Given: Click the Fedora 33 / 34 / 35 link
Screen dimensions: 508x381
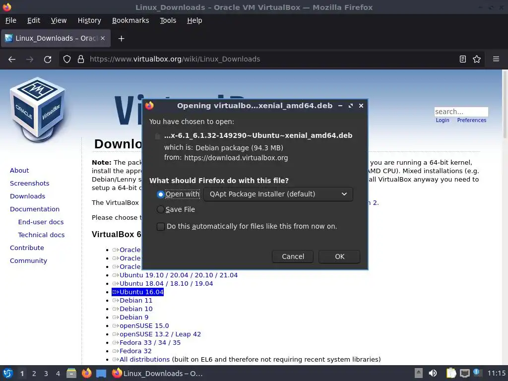Looking at the screenshot, I should (150, 342).
